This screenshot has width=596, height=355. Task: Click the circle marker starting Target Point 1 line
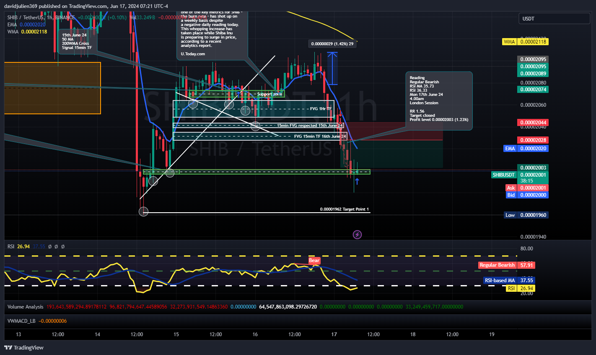[x=143, y=212]
